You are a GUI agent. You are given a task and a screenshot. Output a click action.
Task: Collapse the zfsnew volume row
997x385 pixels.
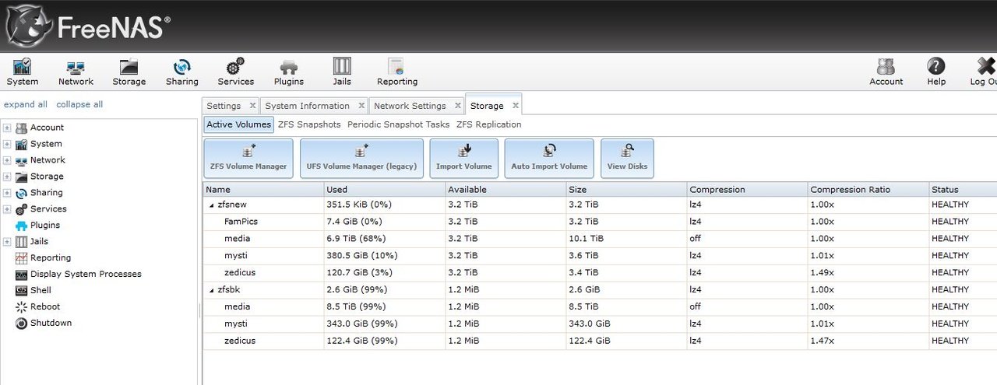[x=211, y=205]
